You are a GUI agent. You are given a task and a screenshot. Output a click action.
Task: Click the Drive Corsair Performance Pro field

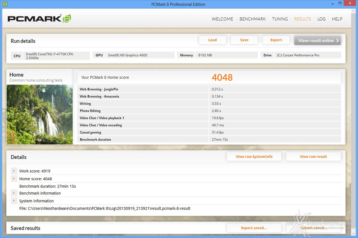click(301, 55)
